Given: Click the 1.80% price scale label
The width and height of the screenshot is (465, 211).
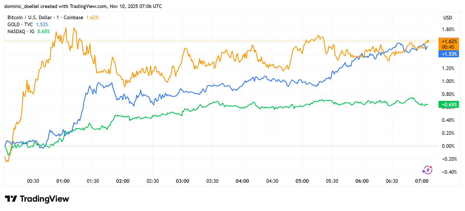Looking at the screenshot, I should point(448,29).
